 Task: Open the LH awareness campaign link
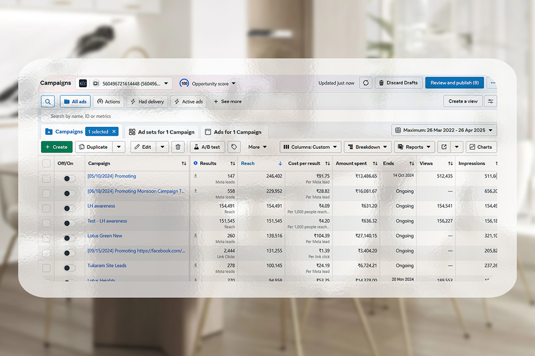(101, 206)
